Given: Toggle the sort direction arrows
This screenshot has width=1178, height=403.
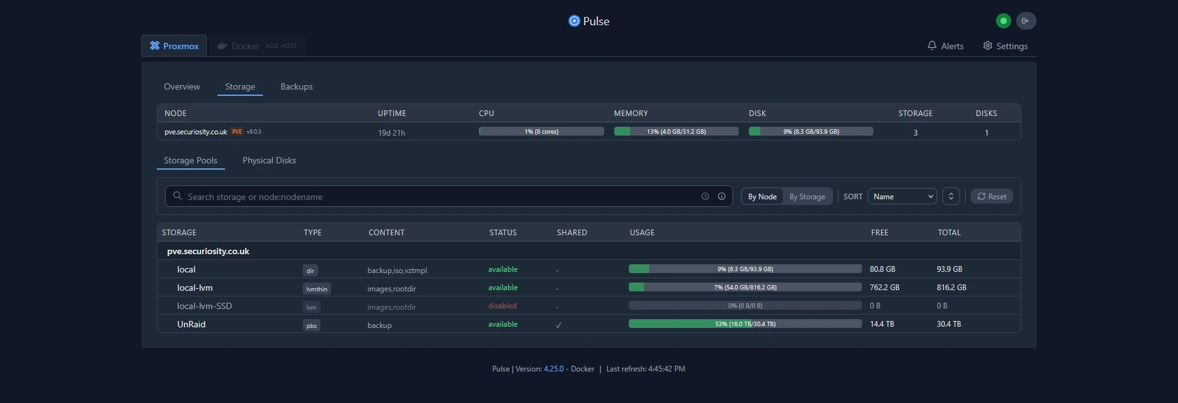Looking at the screenshot, I should [x=950, y=196].
